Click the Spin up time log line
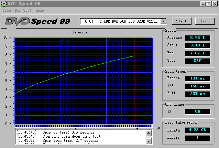Image resolution: width=219 pixels, height=148 pixels. [55, 132]
